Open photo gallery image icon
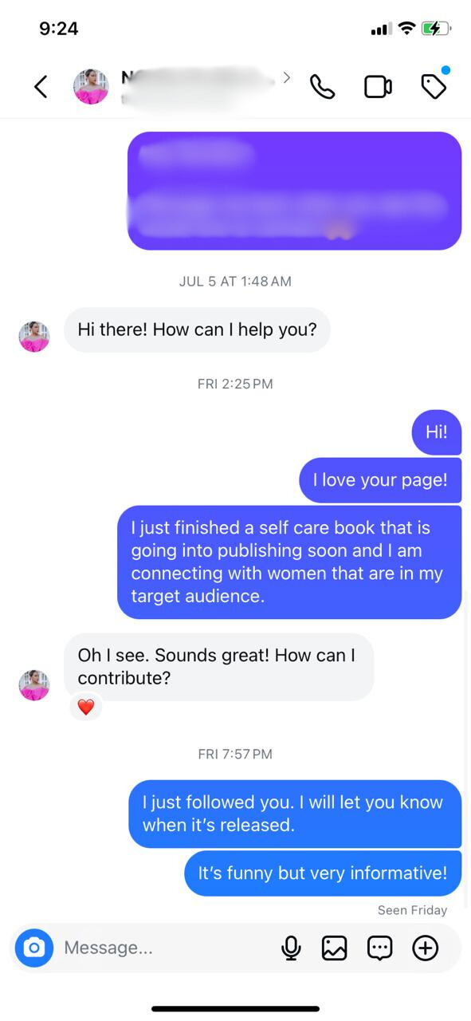The image size is (471, 1021). point(334,948)
